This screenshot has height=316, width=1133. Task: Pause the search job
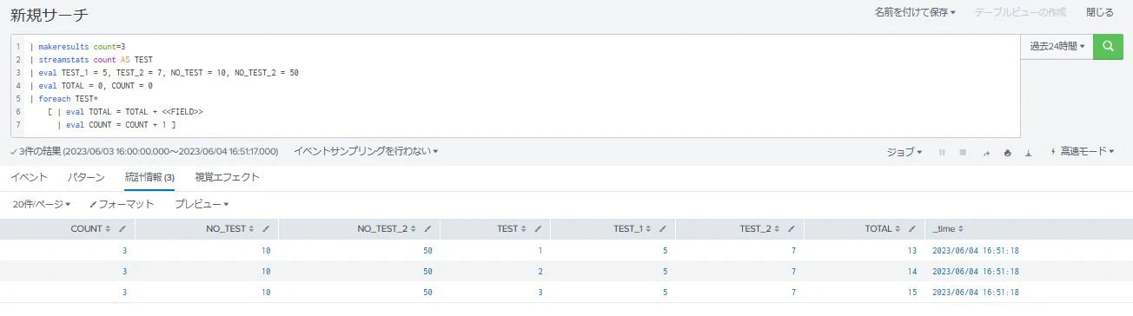pos(942,152)
